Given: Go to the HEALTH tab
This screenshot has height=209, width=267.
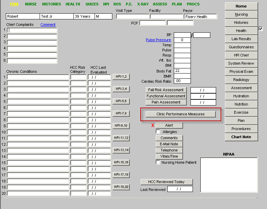Looking at the screenshot, I should pyautogui.click(x=73, y=4).
